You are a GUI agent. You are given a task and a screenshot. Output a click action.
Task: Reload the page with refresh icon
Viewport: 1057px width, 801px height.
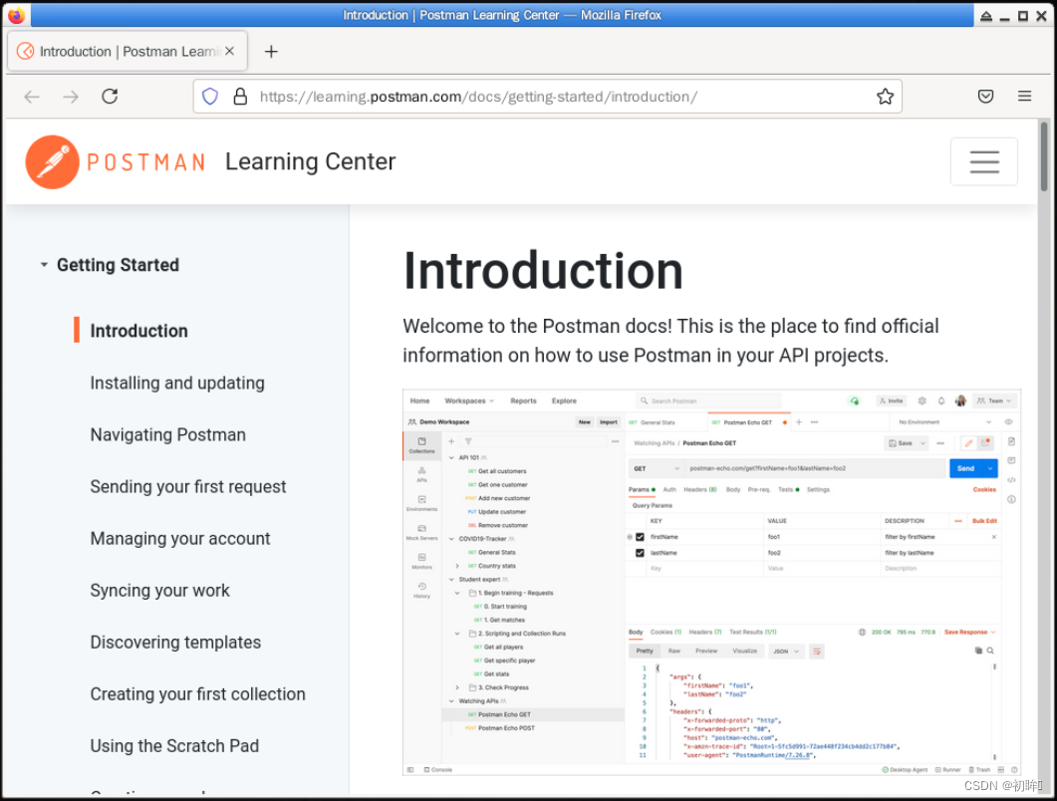click(x=110, y=97)
